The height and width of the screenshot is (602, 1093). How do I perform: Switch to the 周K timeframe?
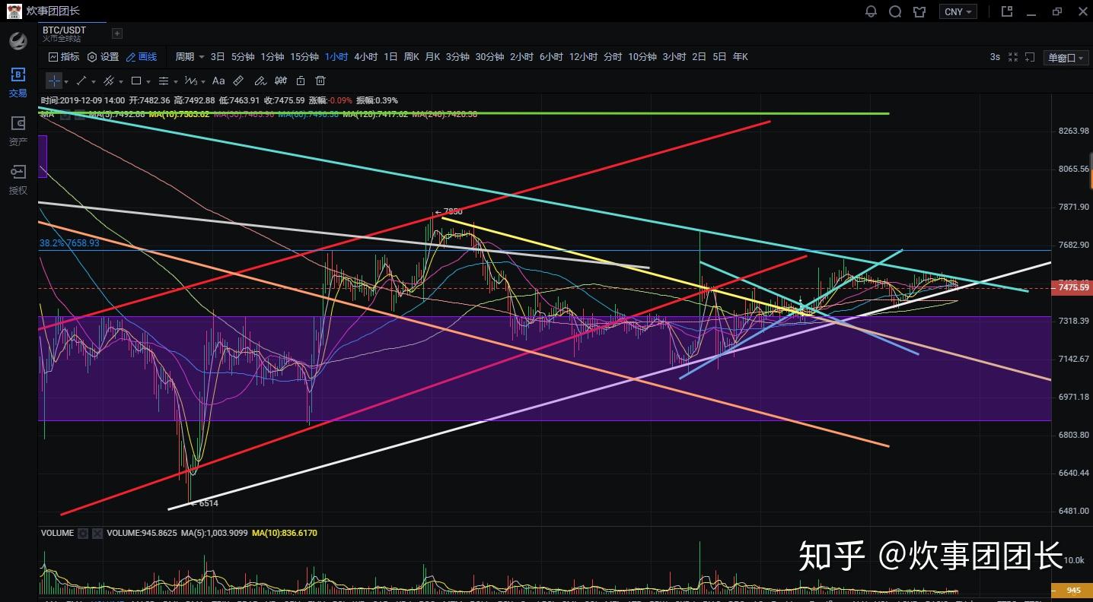(x=411, y=57)
